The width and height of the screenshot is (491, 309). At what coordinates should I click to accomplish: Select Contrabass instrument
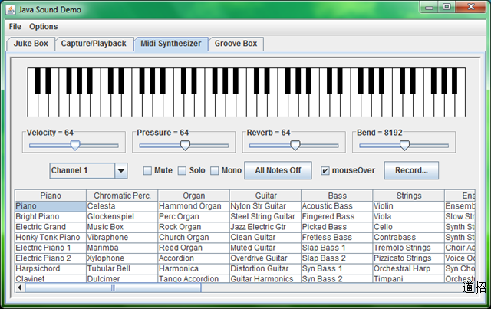tap(409, 237)
